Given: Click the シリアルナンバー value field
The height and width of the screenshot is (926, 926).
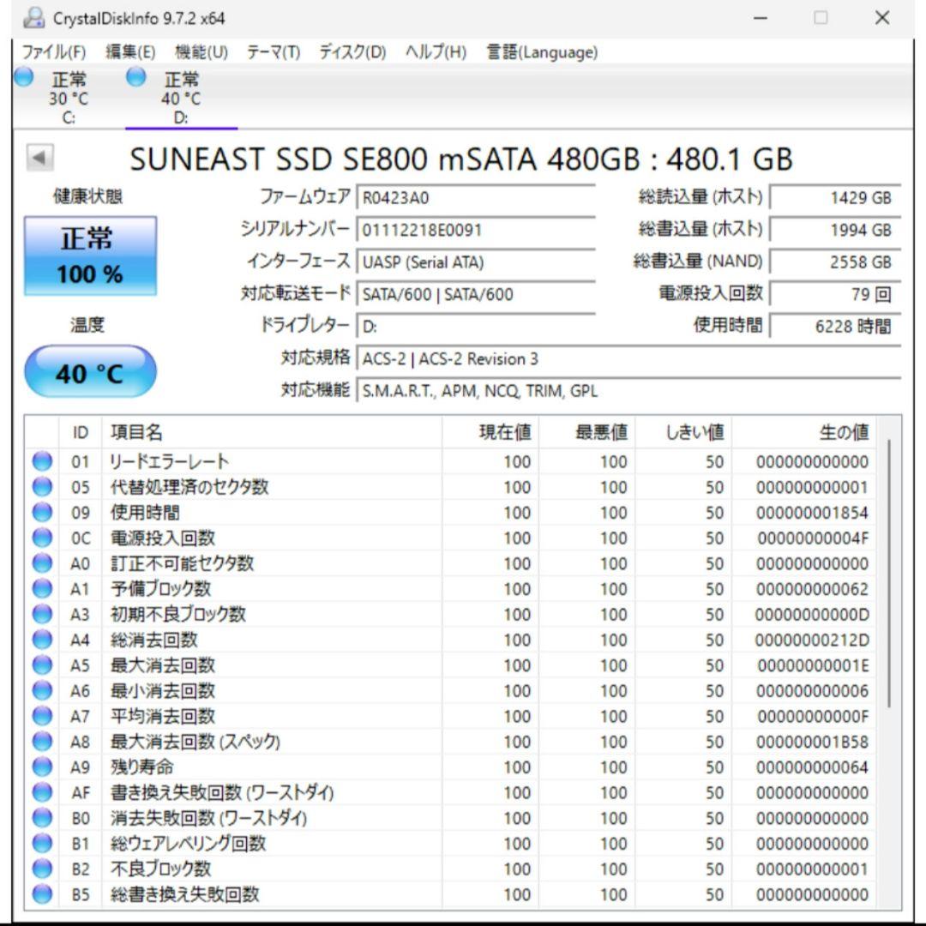Looking at the screenshot, I should pyautogui.click(x=475, y=230).
